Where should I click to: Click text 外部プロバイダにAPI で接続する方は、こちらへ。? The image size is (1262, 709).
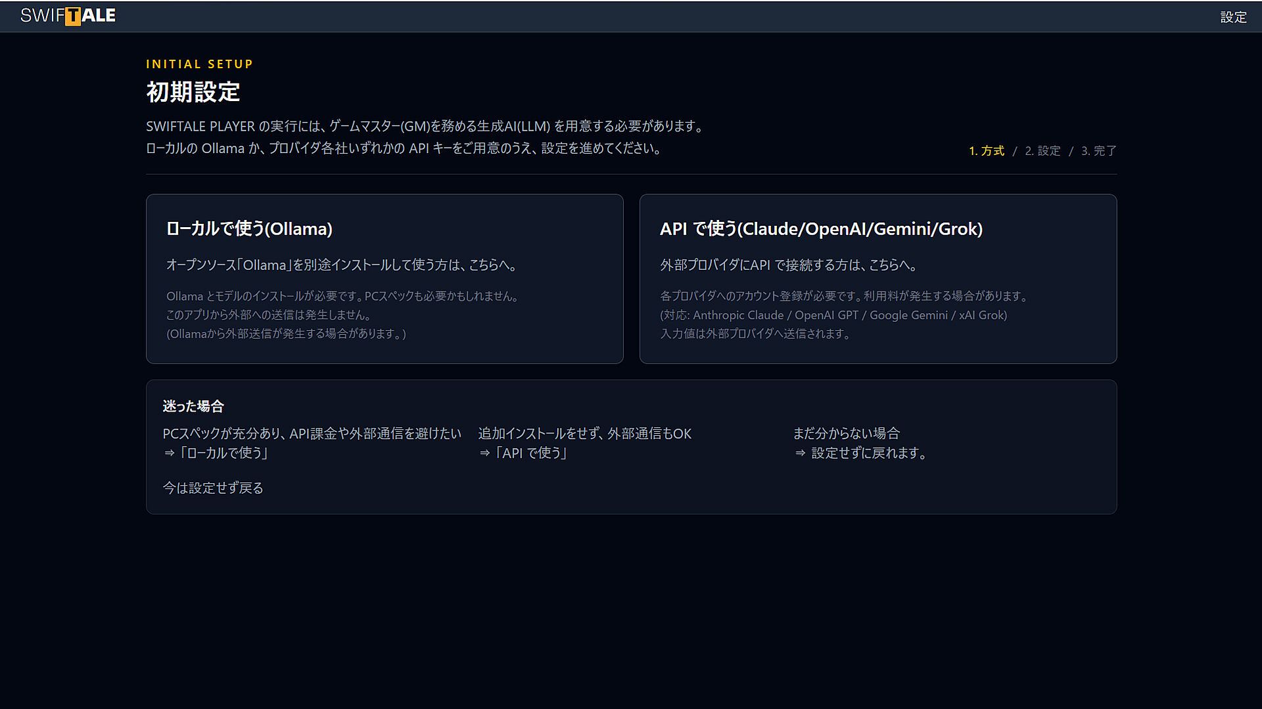(x=789, y=265)
